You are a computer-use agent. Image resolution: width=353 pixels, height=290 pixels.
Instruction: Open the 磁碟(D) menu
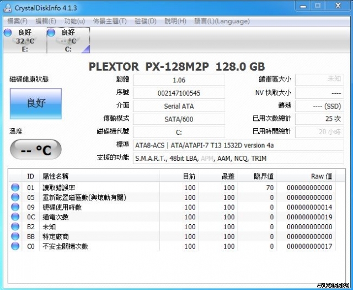[x=146, y=21]
